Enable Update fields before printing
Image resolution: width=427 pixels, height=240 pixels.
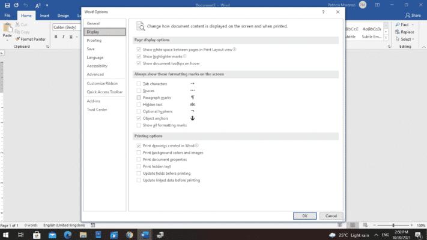[139, 173]
